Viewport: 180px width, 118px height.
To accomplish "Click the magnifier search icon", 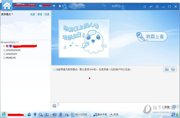I will click(40, 114).
